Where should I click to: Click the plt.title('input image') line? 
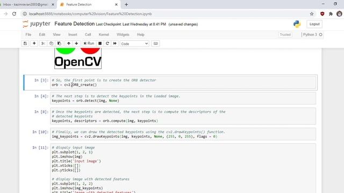coord(76,161)
